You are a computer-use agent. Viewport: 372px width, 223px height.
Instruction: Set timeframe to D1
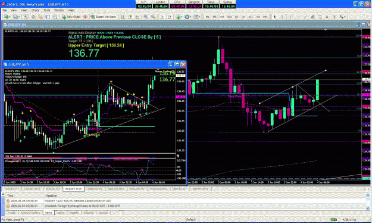(251, 17)
